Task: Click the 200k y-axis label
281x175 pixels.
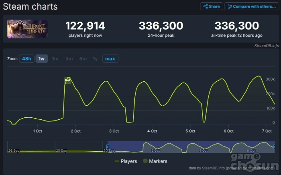Action: tap(270, 94)
